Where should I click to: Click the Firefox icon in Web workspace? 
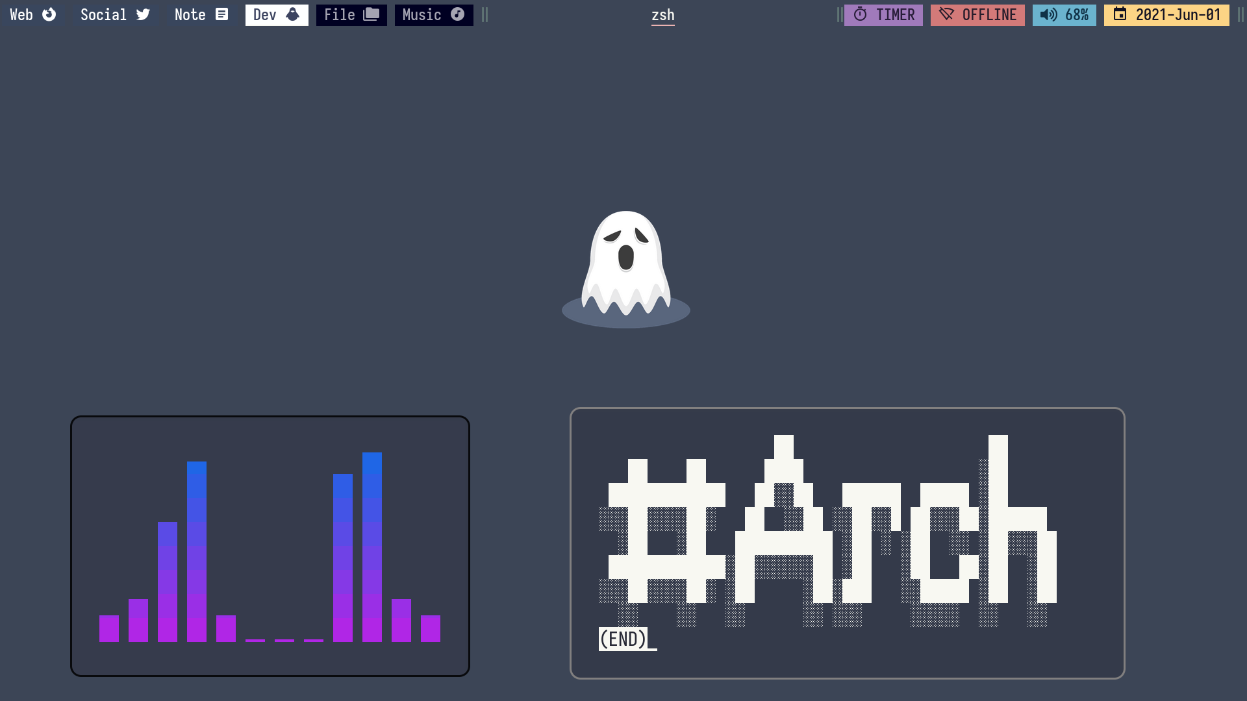49,14
